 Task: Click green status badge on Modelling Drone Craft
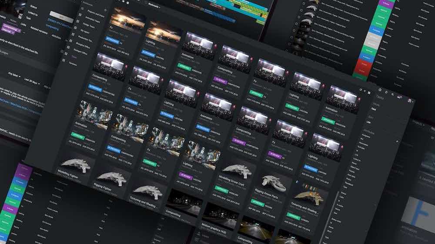(221, 190)
